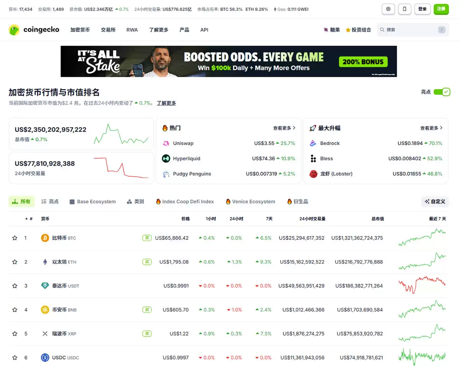
Task: Select the 所有 tab
Action: (x=21, y=202)
